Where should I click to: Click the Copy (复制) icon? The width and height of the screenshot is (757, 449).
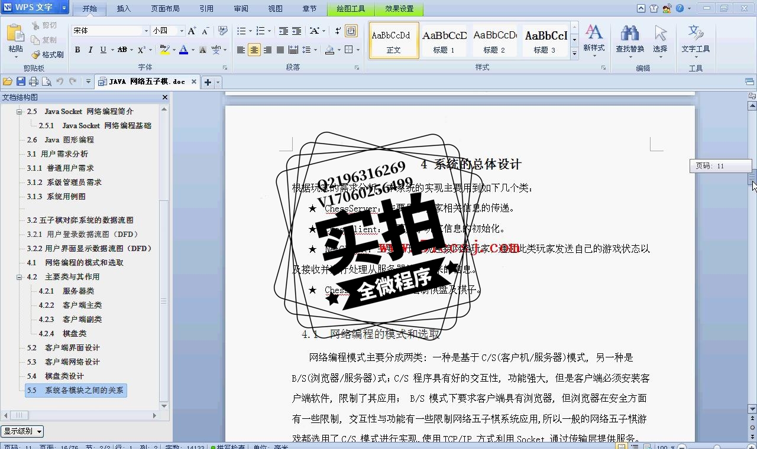pos(35,40)
